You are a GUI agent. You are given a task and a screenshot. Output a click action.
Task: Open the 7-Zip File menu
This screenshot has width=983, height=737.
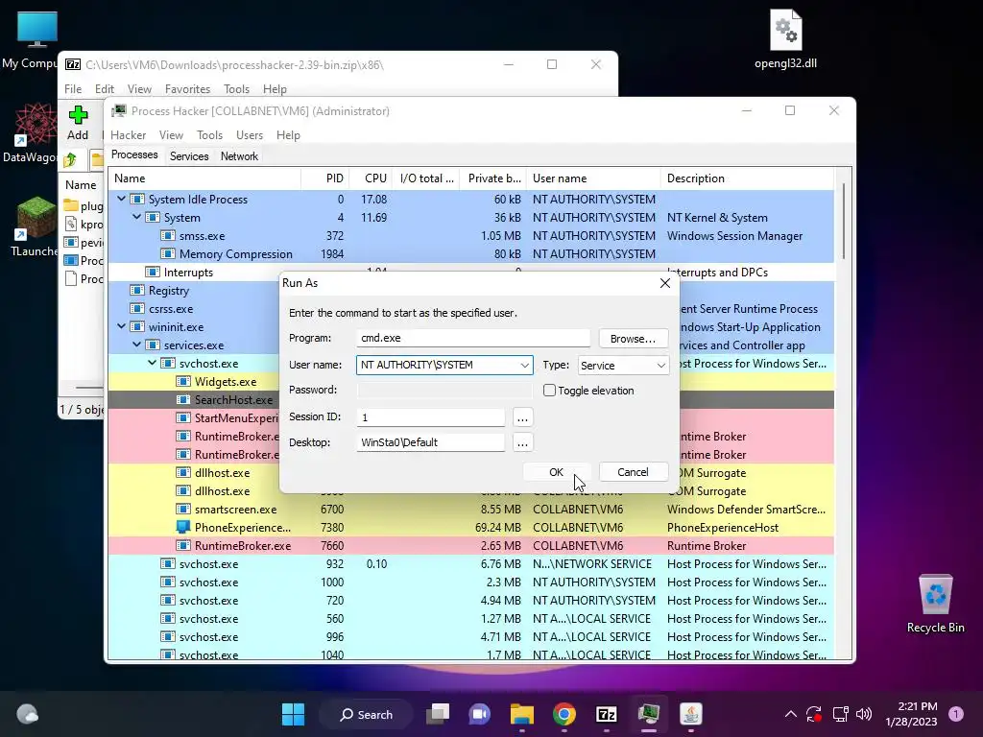pyautogui.click(x=73, y=89)
